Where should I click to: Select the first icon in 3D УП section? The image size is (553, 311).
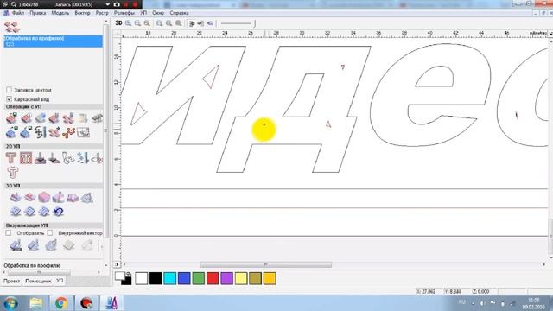tap(16, 197)
